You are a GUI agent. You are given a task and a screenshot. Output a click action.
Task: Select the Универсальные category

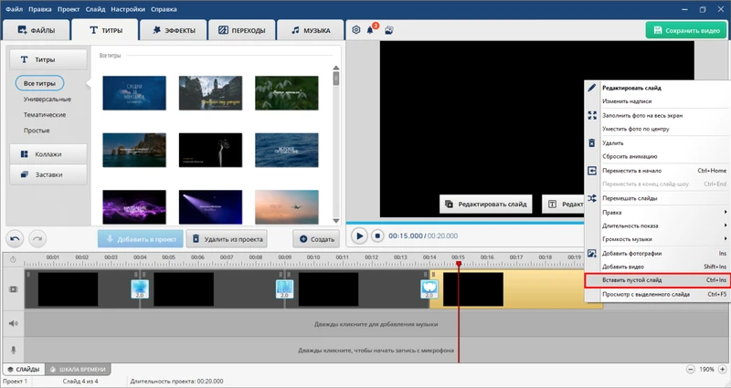(48, 100)
